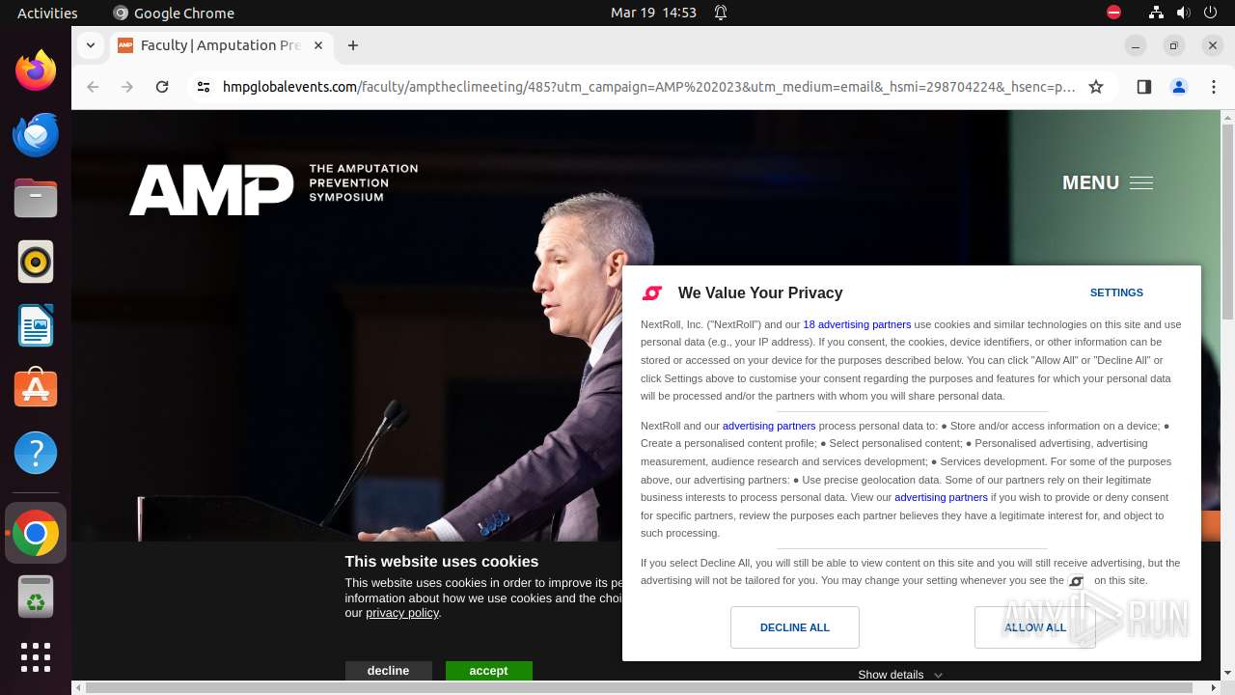Launch Thunderbird mail from the dock

click(36, 134)
